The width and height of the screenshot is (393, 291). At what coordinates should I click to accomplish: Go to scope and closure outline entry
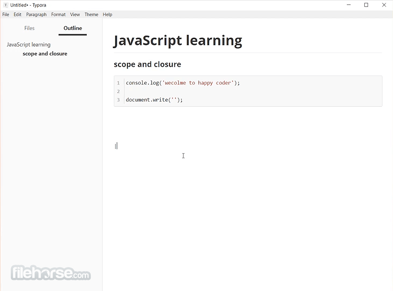pyautogui.click(x=45, y=54)
